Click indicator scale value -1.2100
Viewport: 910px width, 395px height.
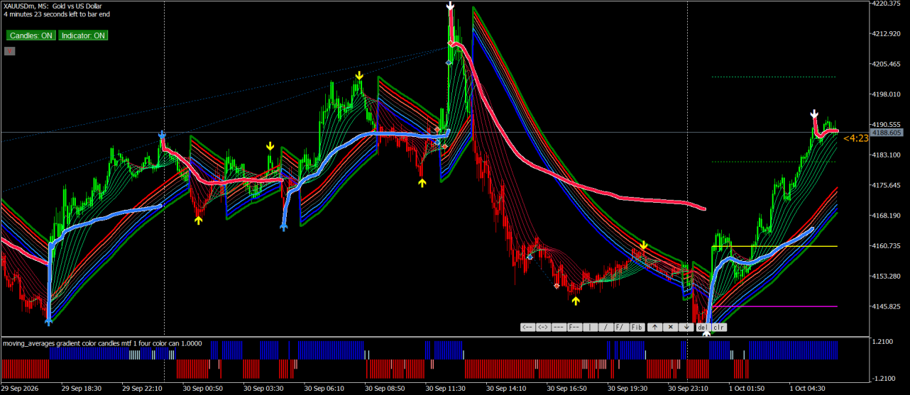click(x=885, y=378)
